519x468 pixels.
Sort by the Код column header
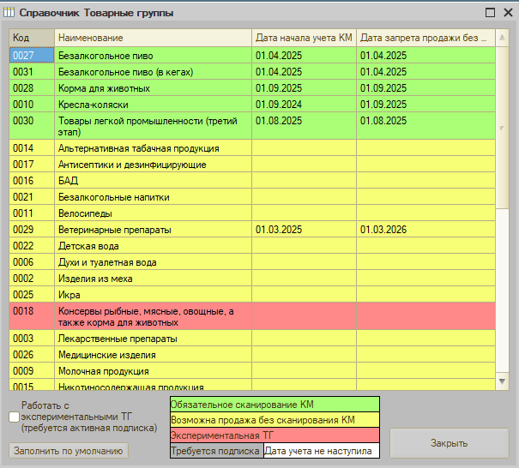click(32, 38)
